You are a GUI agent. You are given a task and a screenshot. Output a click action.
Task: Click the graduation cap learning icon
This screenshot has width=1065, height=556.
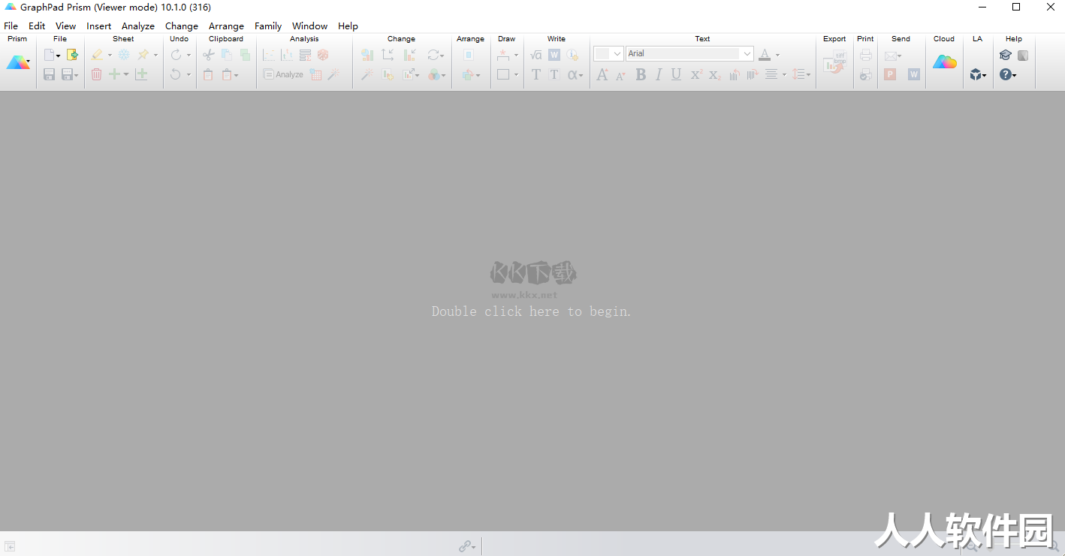[1006, 55]
